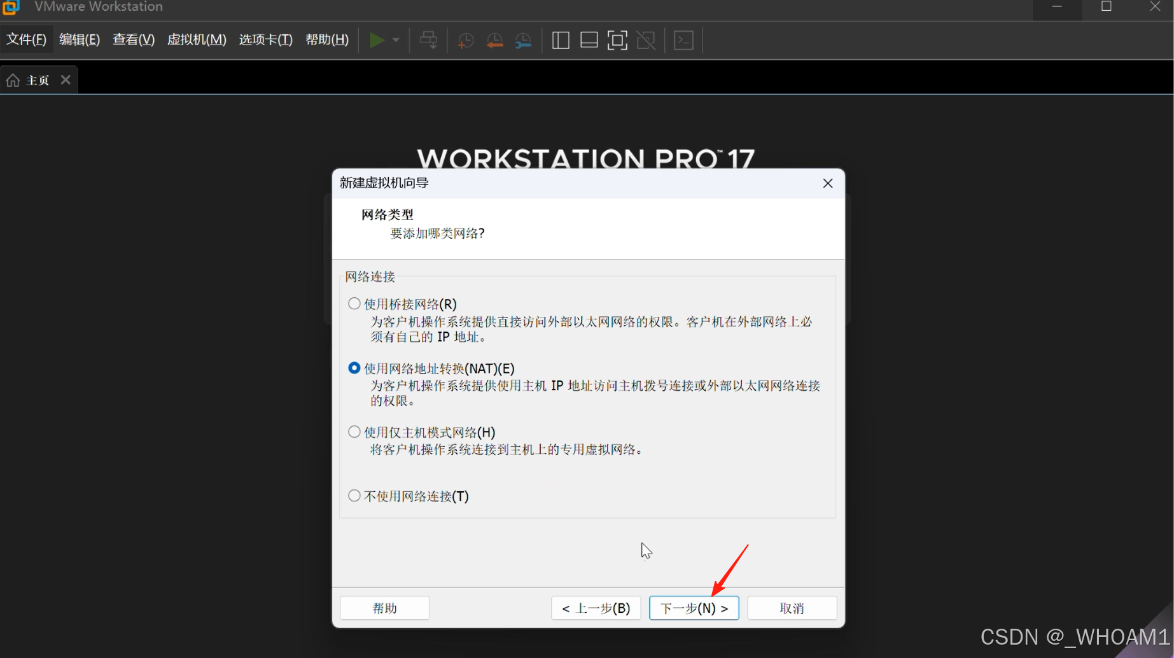Close the 主页 tab

point(66,80)
